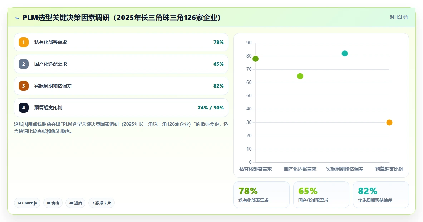423x222 pixels.
Task: Select the 对比矩阵 label in header
Action: coord(399,17)
